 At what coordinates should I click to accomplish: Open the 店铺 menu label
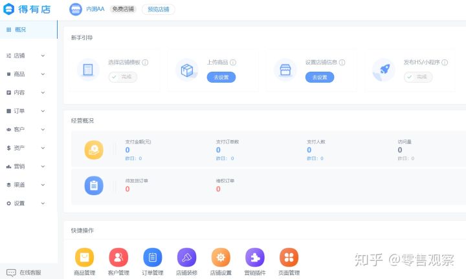click(x=19, y=56)
